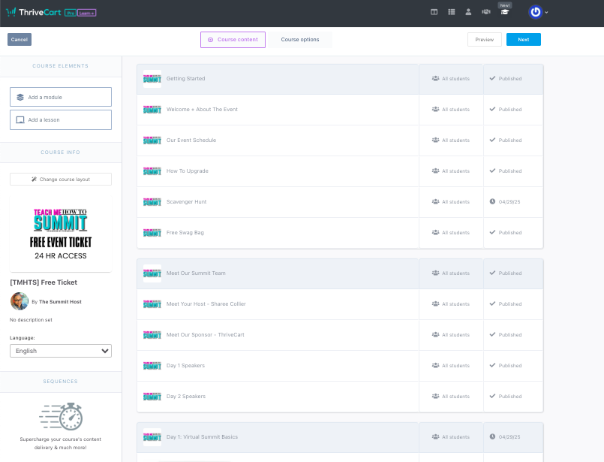604x462 pixels.
Task: Add a lesson element
Action: point(61,119)
